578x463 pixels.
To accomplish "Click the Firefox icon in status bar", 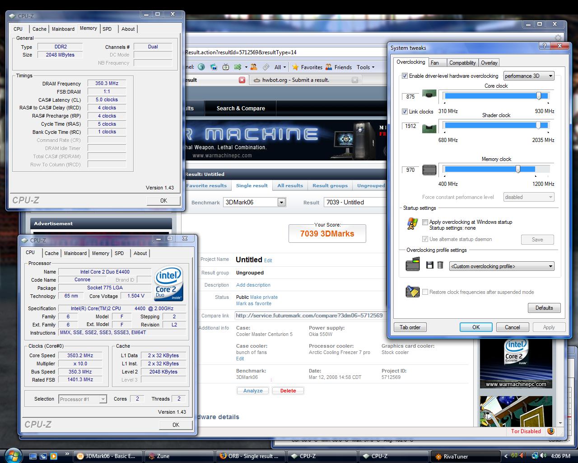I will click(x=551, y=431).
